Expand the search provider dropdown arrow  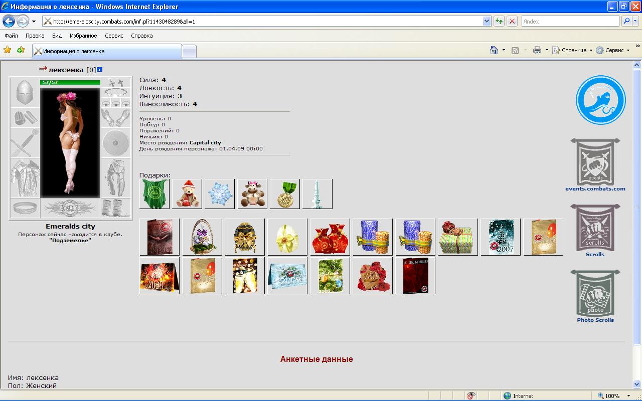pyautogui.click(x=635, y=21)
